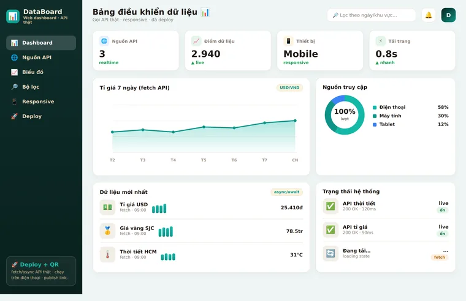
Task: Go to Deploy in the sidebar
Action: coord(41,116)
